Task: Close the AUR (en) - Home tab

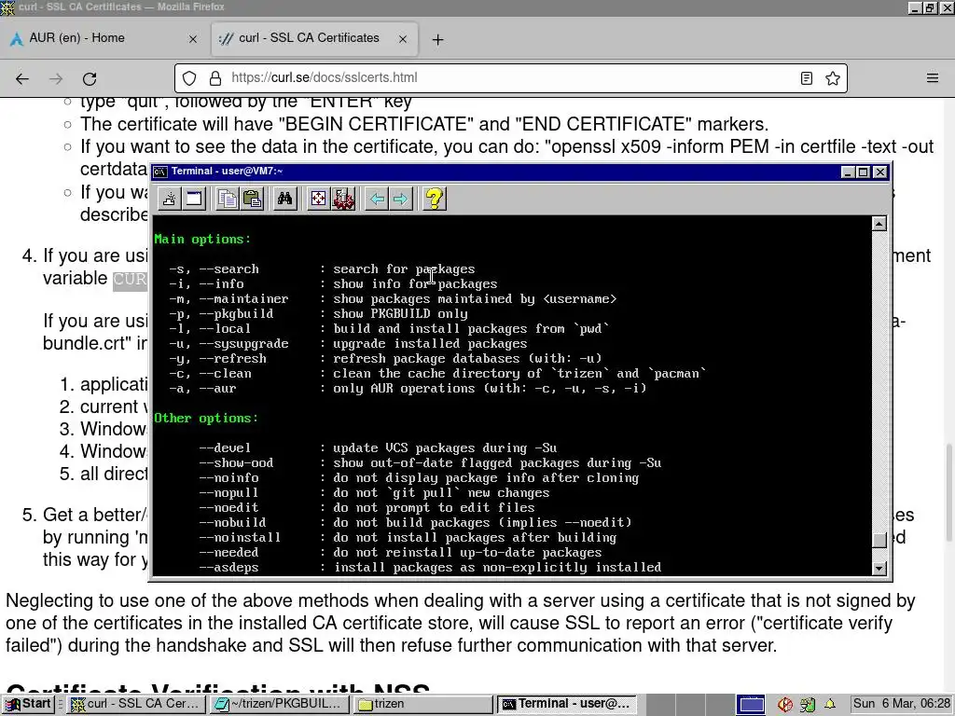Action: 192,39
